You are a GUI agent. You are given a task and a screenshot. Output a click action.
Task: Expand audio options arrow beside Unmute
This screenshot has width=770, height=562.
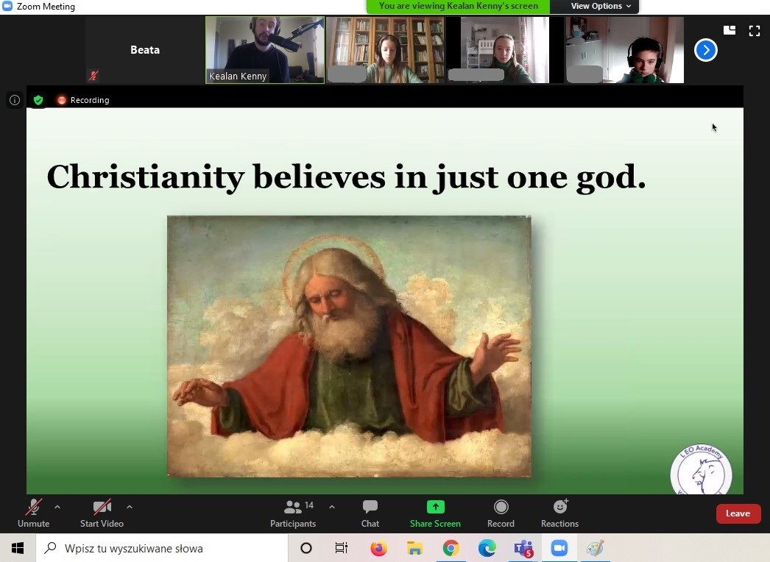(57, 507)
